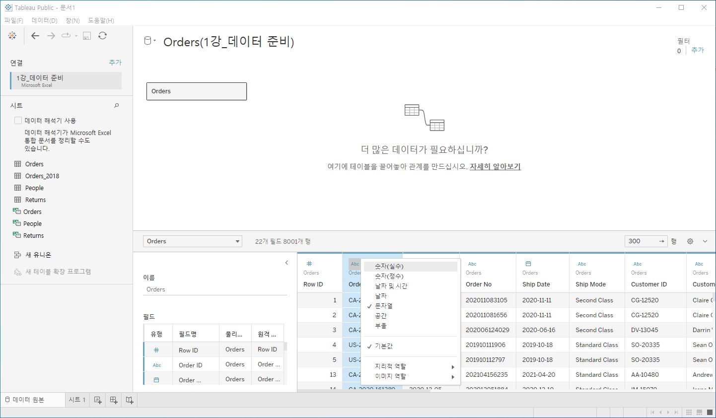Select the Orders named range with green icon

[32, 211]
